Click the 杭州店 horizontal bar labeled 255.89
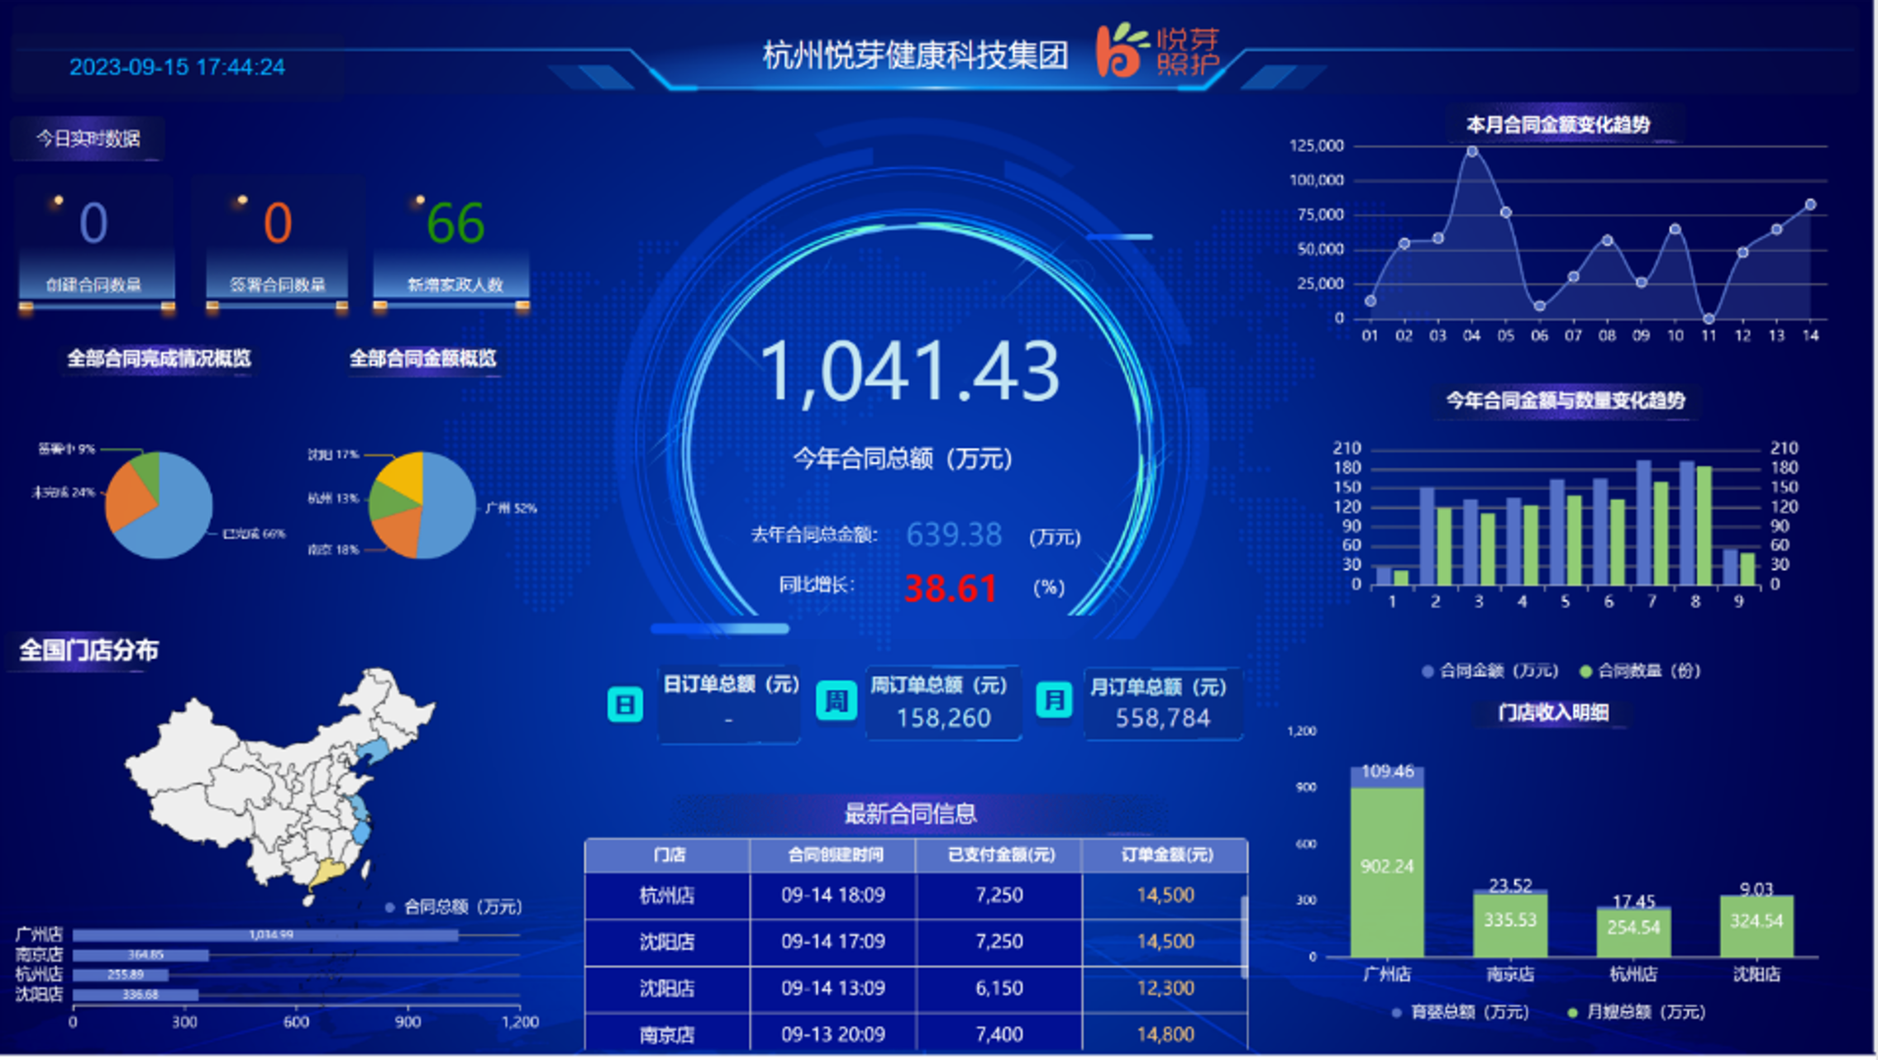Image resolution: width=1878 pixels, height=1060 pixels. coord(121,975)
